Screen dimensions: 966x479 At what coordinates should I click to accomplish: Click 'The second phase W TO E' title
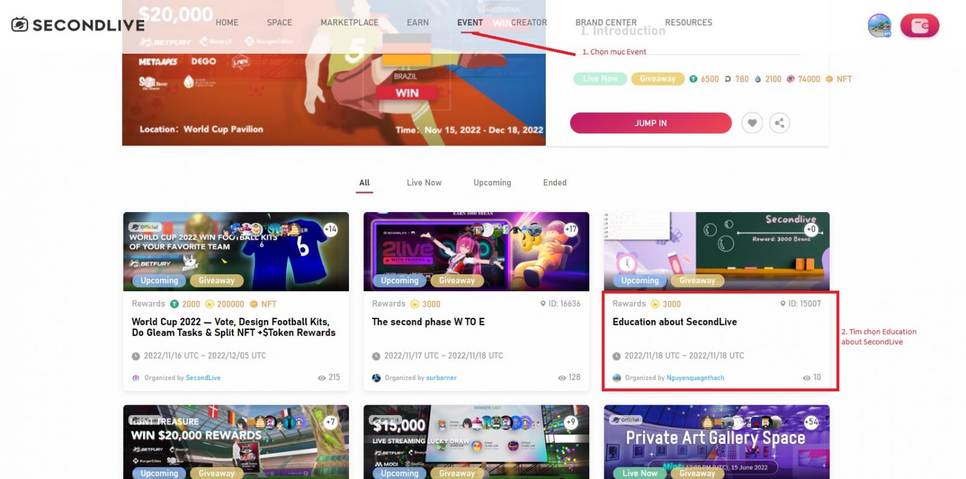(x=429, y=322)
